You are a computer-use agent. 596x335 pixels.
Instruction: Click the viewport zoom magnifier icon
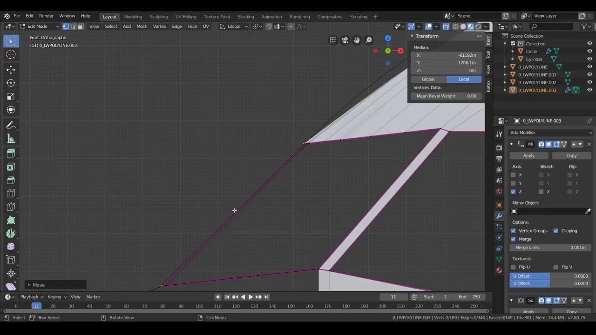click(369, 40)
